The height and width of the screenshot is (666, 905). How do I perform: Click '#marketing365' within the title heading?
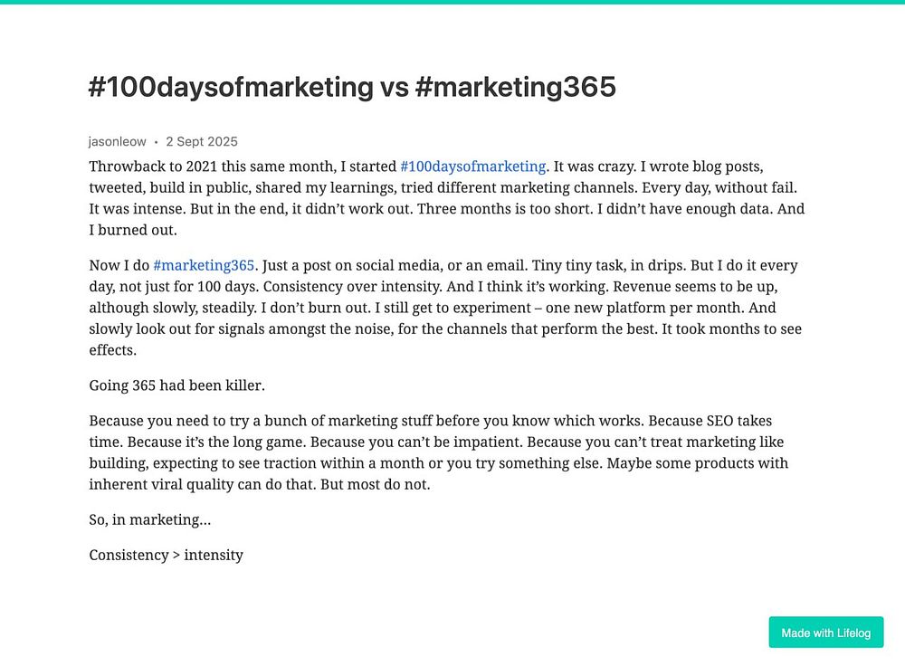[516, 87]
